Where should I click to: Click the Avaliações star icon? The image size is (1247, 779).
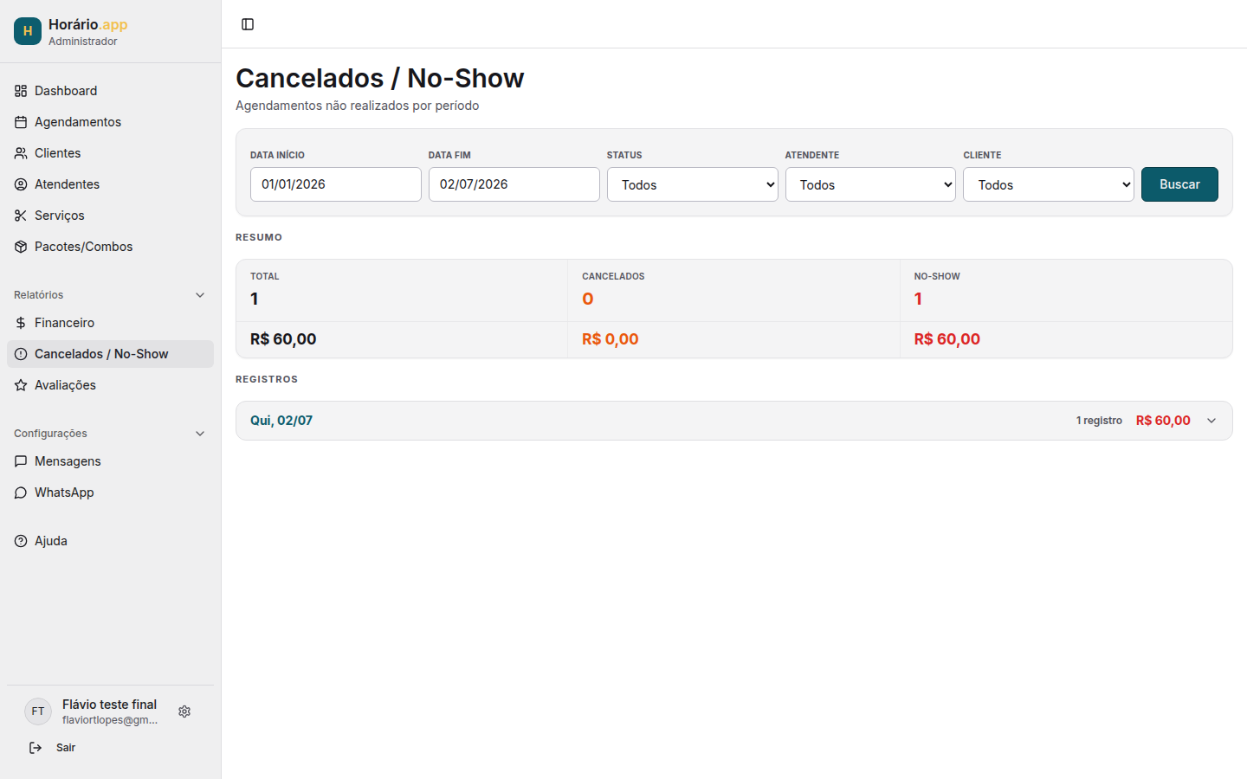21,385
